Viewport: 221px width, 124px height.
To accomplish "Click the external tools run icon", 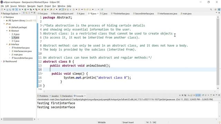I will [36, 9].
